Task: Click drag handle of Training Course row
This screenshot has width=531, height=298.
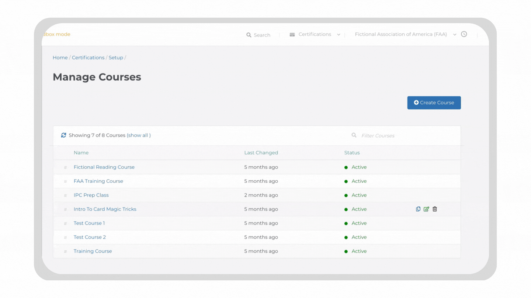Action: 65,251
